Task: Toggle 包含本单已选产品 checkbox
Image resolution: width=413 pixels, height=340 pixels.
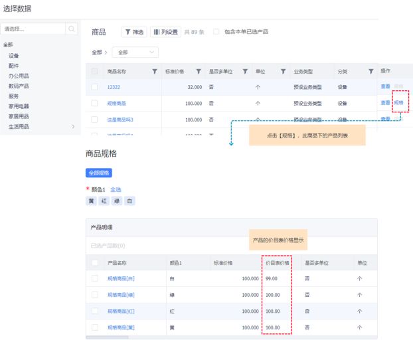Action: point(216,32)
